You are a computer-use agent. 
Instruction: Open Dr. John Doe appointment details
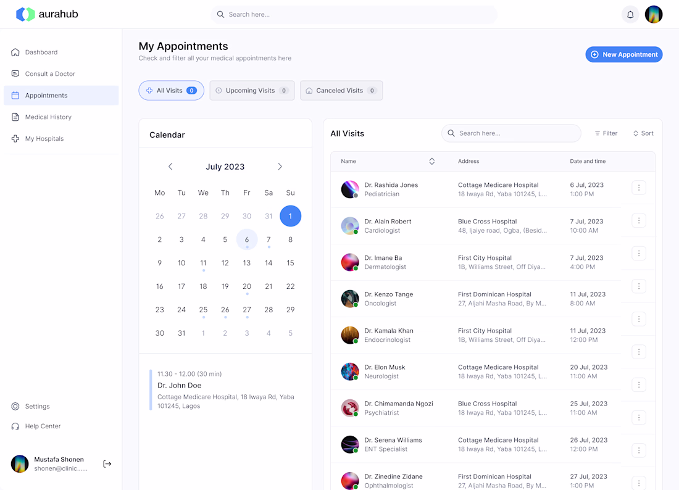(x=225, y=390)
